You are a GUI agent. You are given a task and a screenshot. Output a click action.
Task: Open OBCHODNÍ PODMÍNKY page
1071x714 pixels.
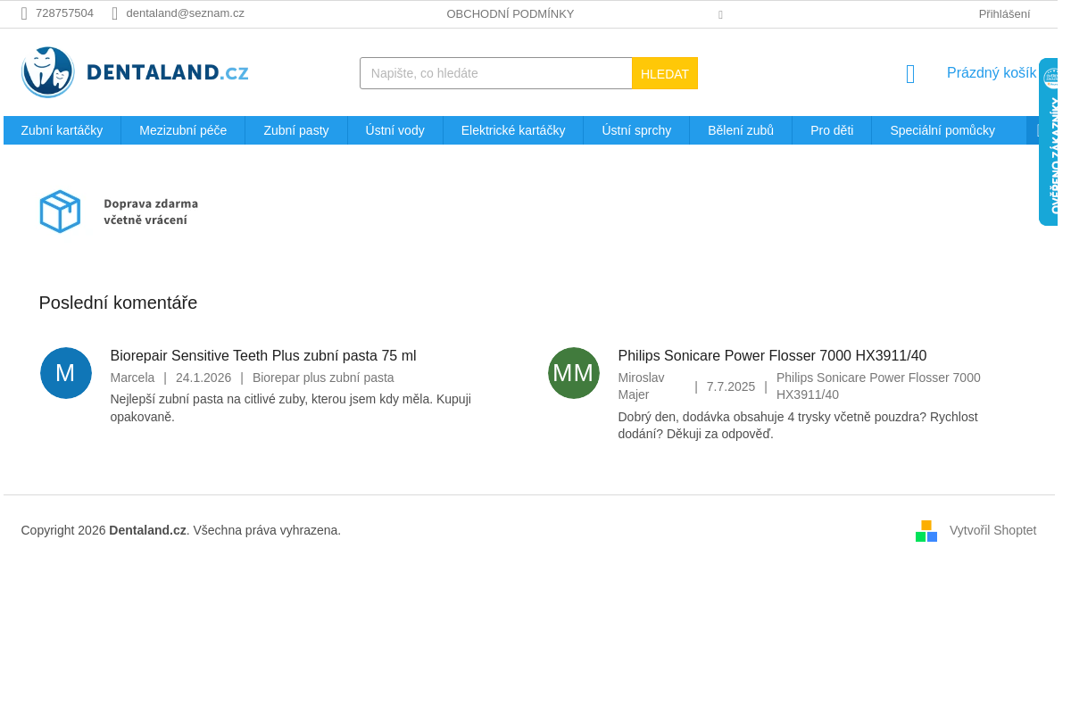coord(510,14)
